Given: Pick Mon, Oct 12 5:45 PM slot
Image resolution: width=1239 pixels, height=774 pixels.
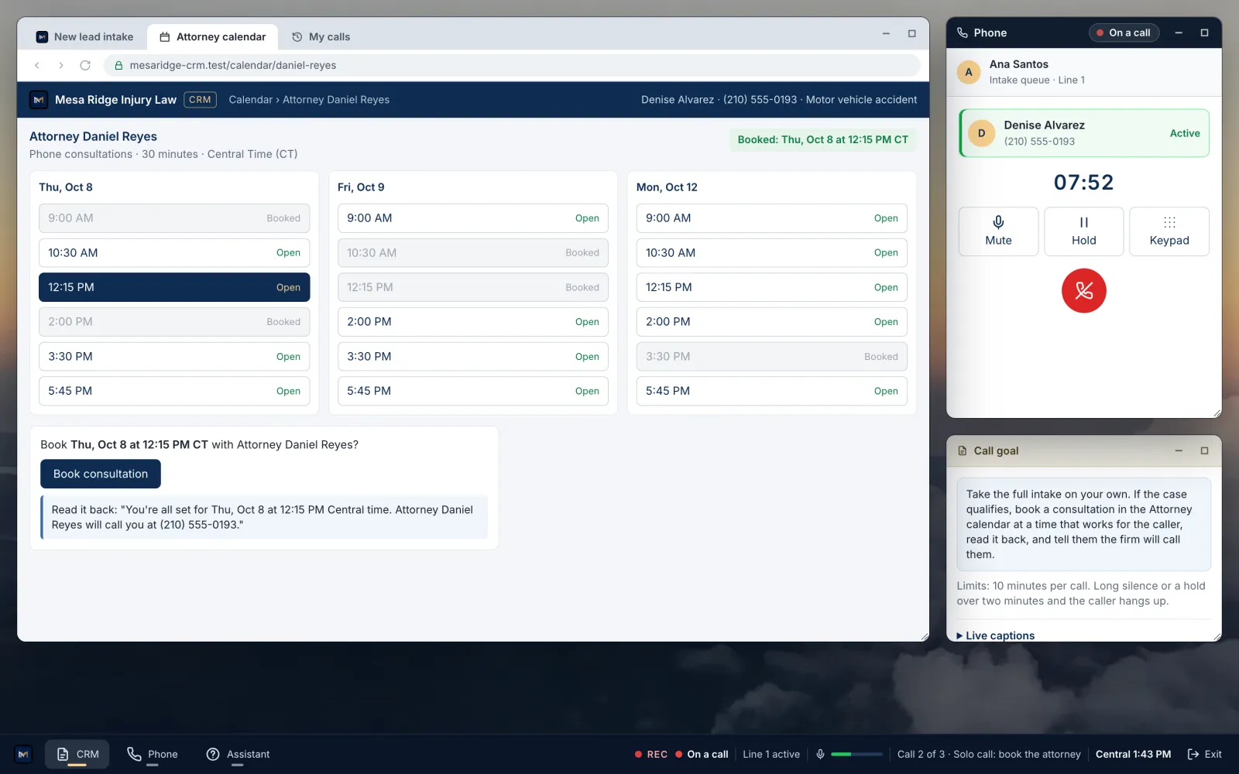Looking at the screenshot, I should pyautogui.click(x=772, y=391).
